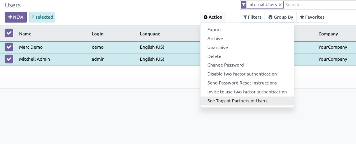The height and width of the screenshot is (144, 356).
Task: Open the Favorites dropdown
Action: tap(312, 17)
